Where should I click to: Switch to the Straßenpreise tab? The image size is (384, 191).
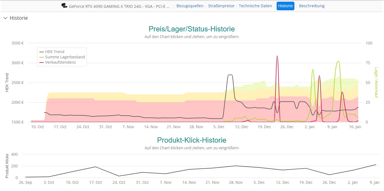(221, 6)
